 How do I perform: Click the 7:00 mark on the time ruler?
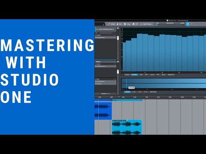pyautogui.click(x=147, y=97)
